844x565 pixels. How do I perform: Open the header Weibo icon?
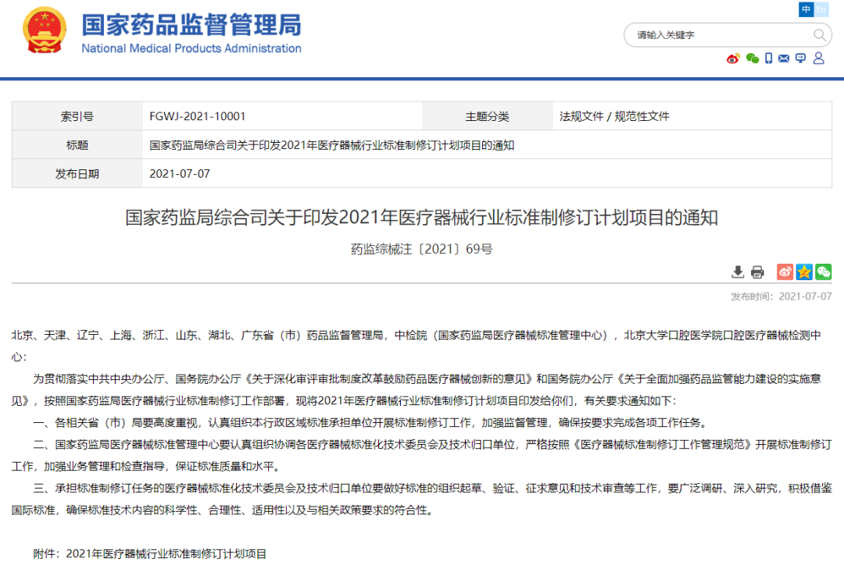coord(733,59)
